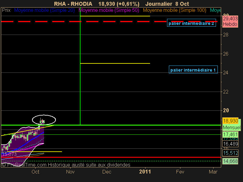243x182 pixels.
Task: Click the "24" price axis label
Action: tap(226, 72)
